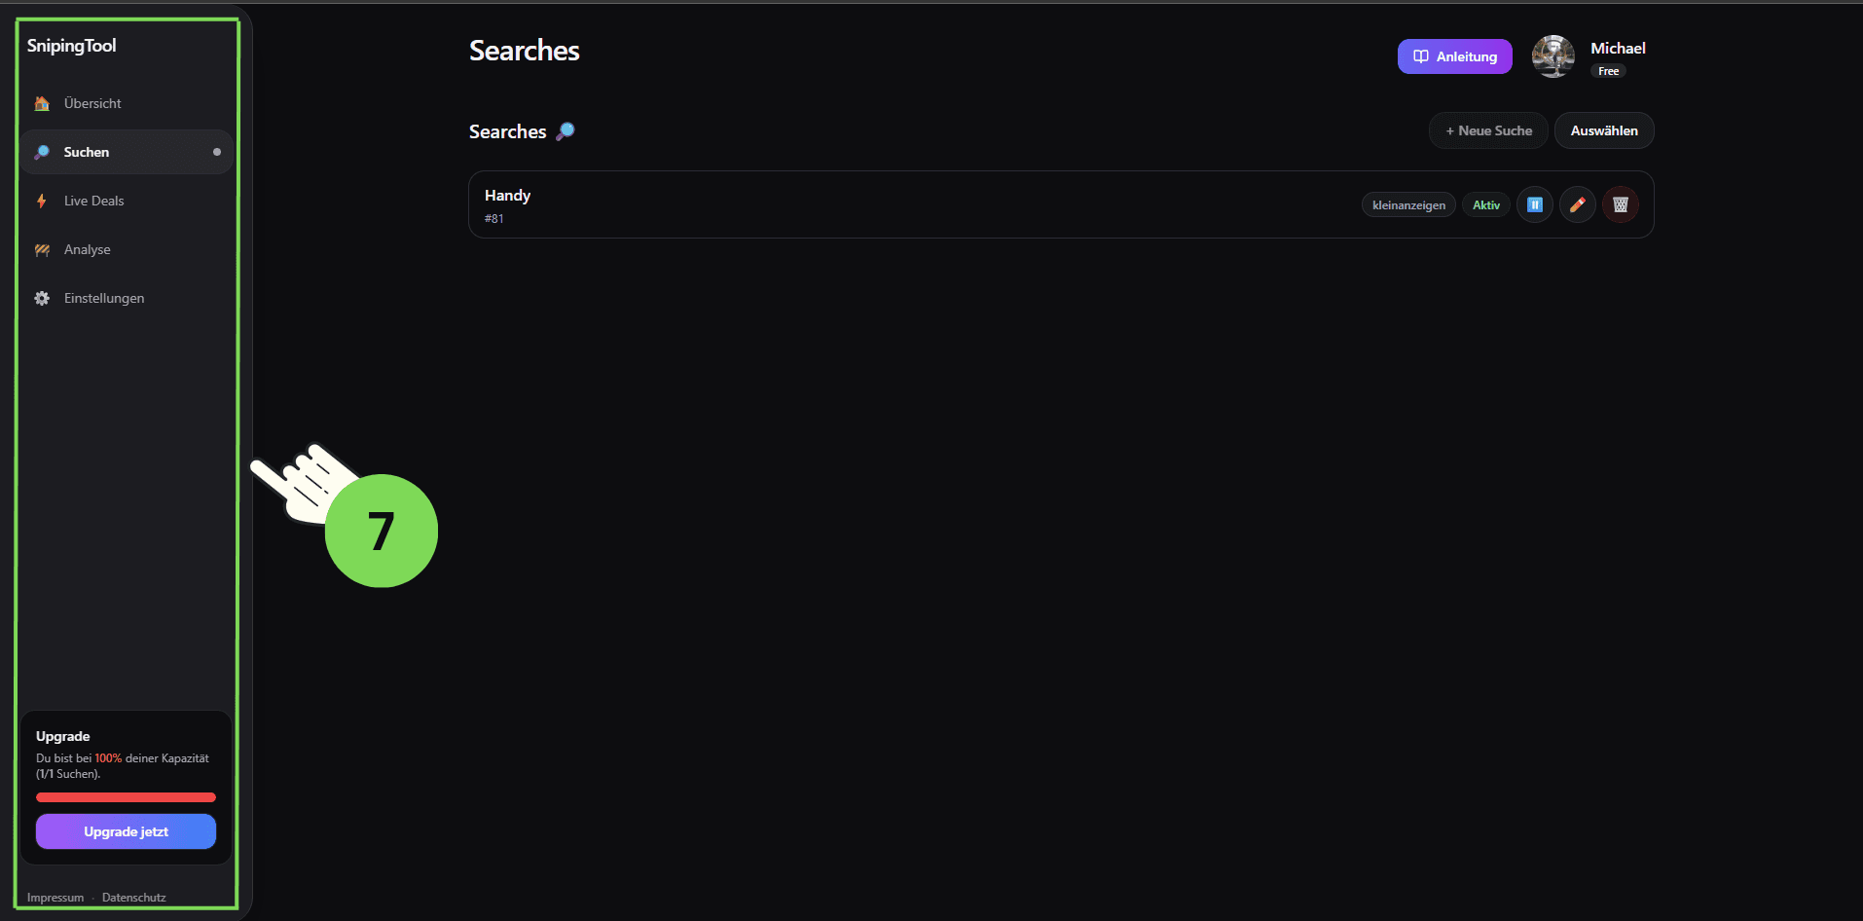Delete the Handy search via trash icon
This screenshot has height=921, width=1863.
(1621, 204)
